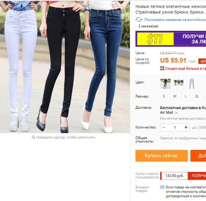This screenshot has width=206, height=201.
Task: Click the red ПОЛУЧИ coupon button
Action: coord(197,176)
